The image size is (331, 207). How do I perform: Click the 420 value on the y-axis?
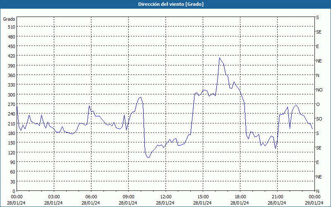pos(12,56)
